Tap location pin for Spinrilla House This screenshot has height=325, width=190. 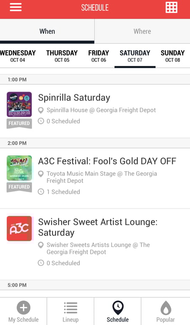tap(41, 110)
